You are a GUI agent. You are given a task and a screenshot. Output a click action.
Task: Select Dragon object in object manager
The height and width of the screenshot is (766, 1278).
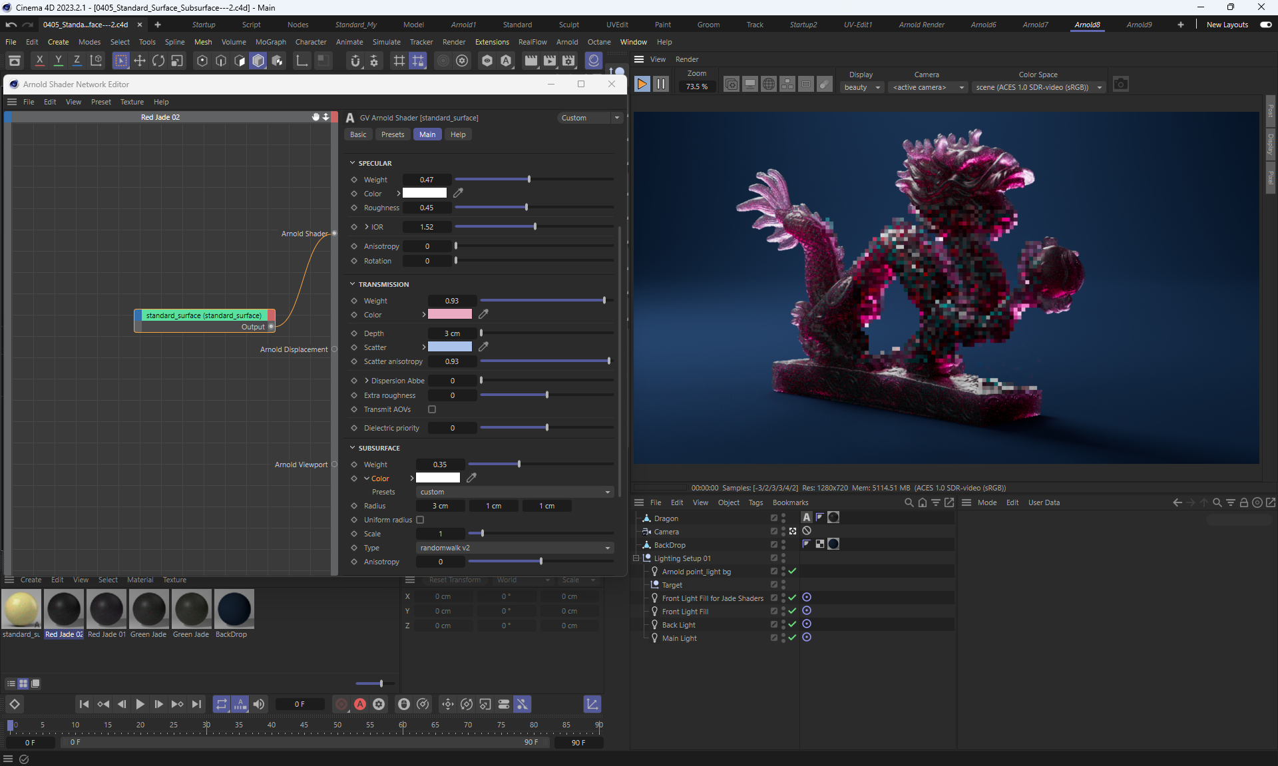click(x=666, y=518)
